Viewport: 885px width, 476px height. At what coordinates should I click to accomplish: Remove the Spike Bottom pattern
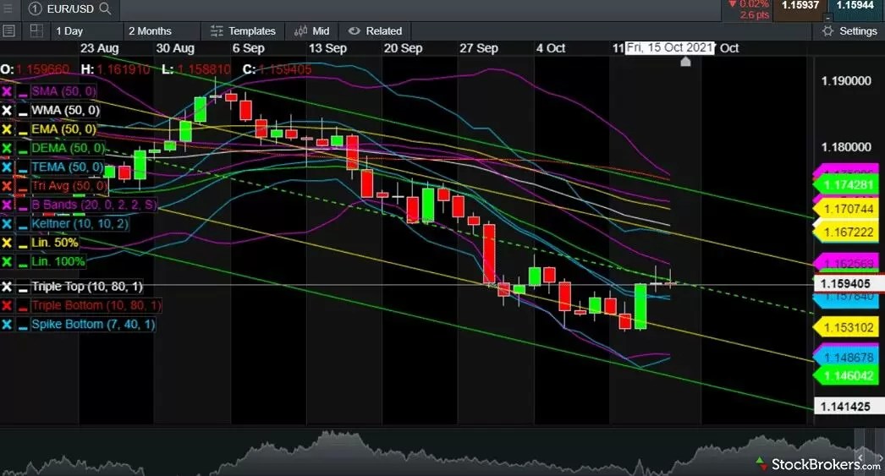point(7,325)
